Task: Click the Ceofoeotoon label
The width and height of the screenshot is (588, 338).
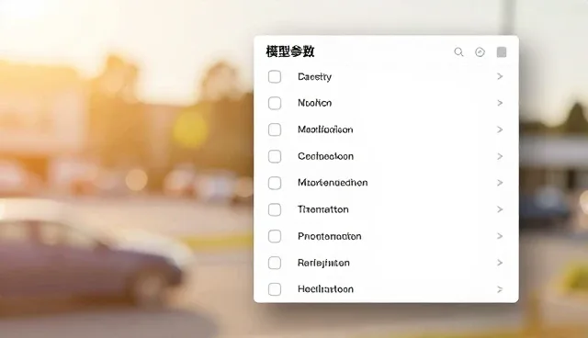Action: [x=325, y=156]
